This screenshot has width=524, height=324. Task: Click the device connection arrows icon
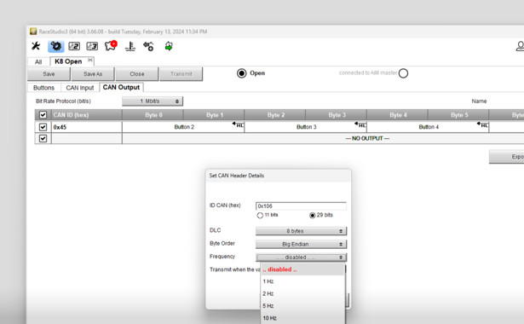pyautogui.click(x=148, y=46)
